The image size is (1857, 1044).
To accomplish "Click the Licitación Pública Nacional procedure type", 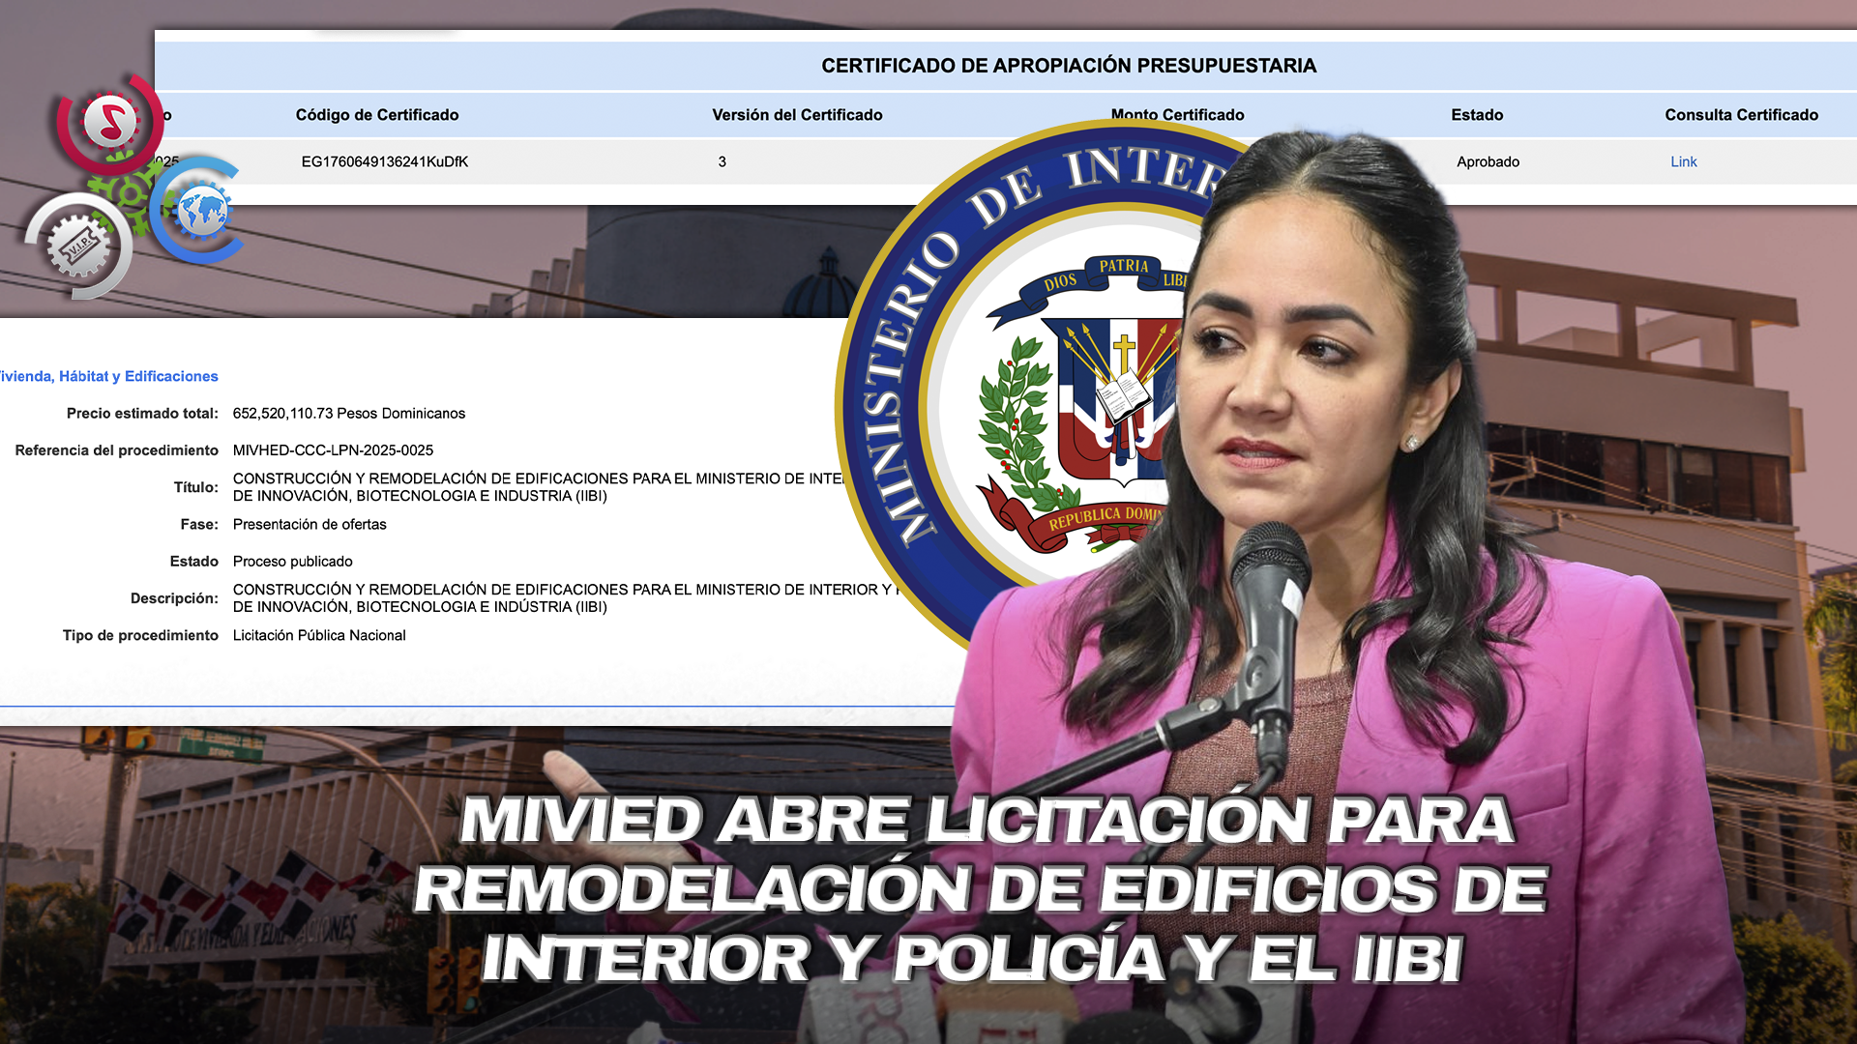I will (x=319, y=635).
